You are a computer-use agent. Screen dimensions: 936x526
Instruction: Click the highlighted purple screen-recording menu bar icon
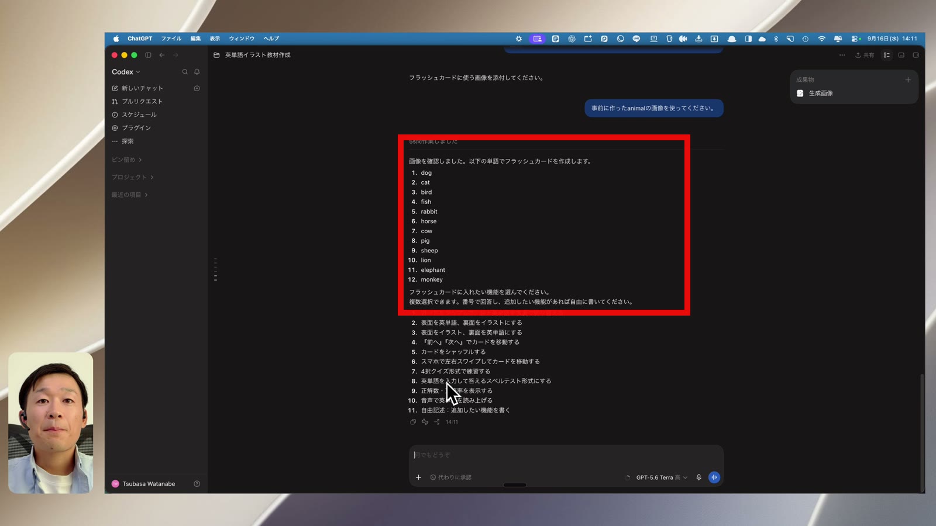(x=537, y=39)
